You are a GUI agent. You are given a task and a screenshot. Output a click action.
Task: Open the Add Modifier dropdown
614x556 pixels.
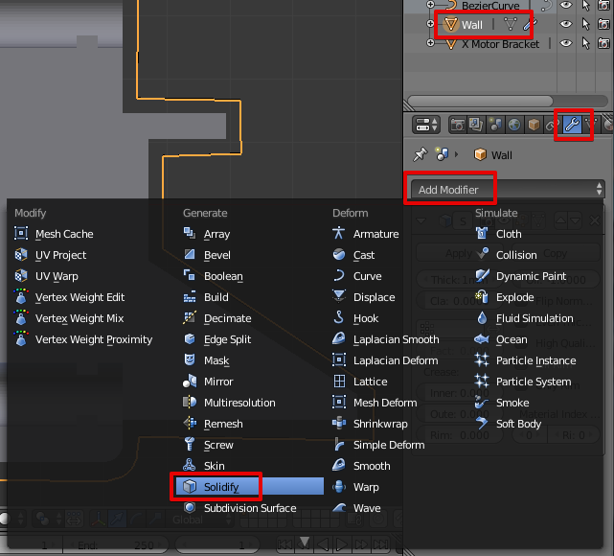pyautogui.click(x=507, y=189)
